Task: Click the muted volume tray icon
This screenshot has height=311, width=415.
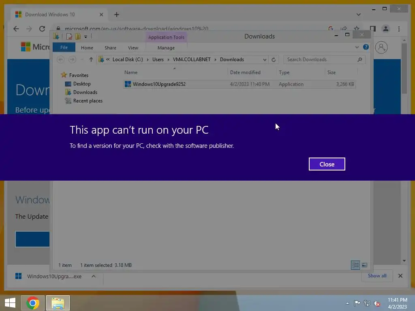Action: click(x=376, y=303)
